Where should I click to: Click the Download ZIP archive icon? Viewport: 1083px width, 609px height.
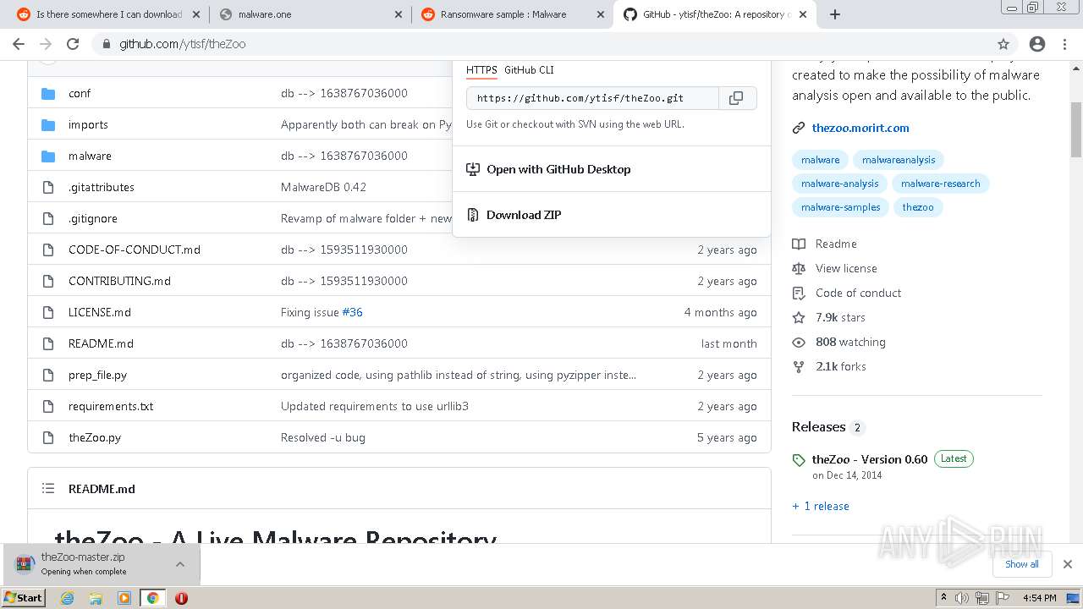473,215
